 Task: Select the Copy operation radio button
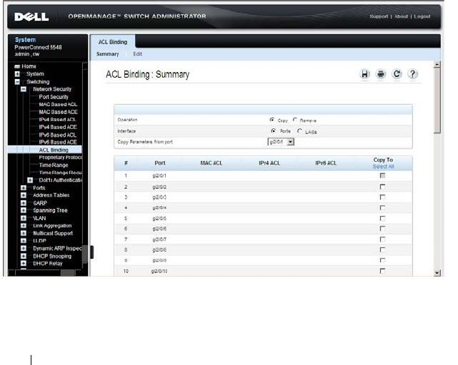[272, 120]
